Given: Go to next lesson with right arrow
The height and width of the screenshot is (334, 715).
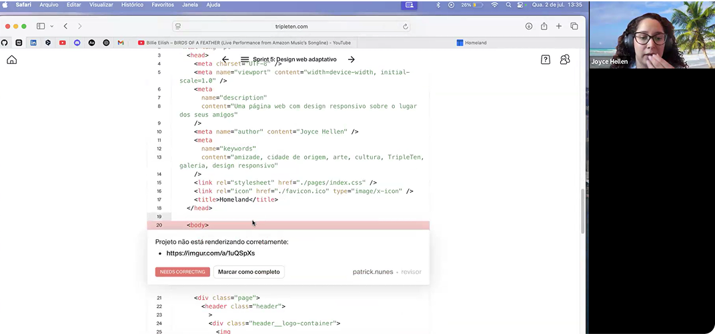Looking at the screenshot, I should pos(351,59).
